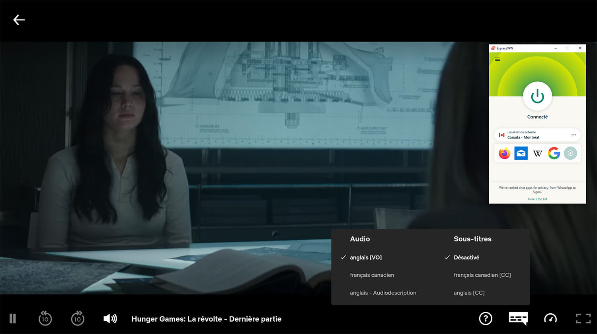Click the Connecté status text
This screenshot has height=334, width=597.
click(537, 117)
